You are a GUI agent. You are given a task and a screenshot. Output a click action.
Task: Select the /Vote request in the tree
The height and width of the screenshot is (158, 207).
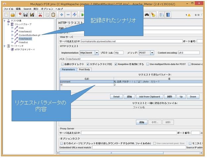click(21, 28)
